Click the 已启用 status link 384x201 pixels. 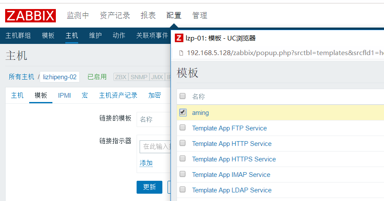tap(97, 77)
